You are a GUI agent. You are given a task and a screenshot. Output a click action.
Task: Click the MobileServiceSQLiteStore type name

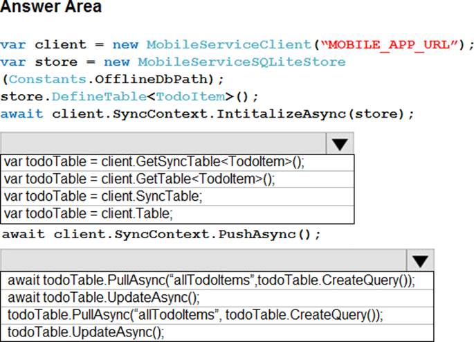pyautogui.click(x=241, y=62)
